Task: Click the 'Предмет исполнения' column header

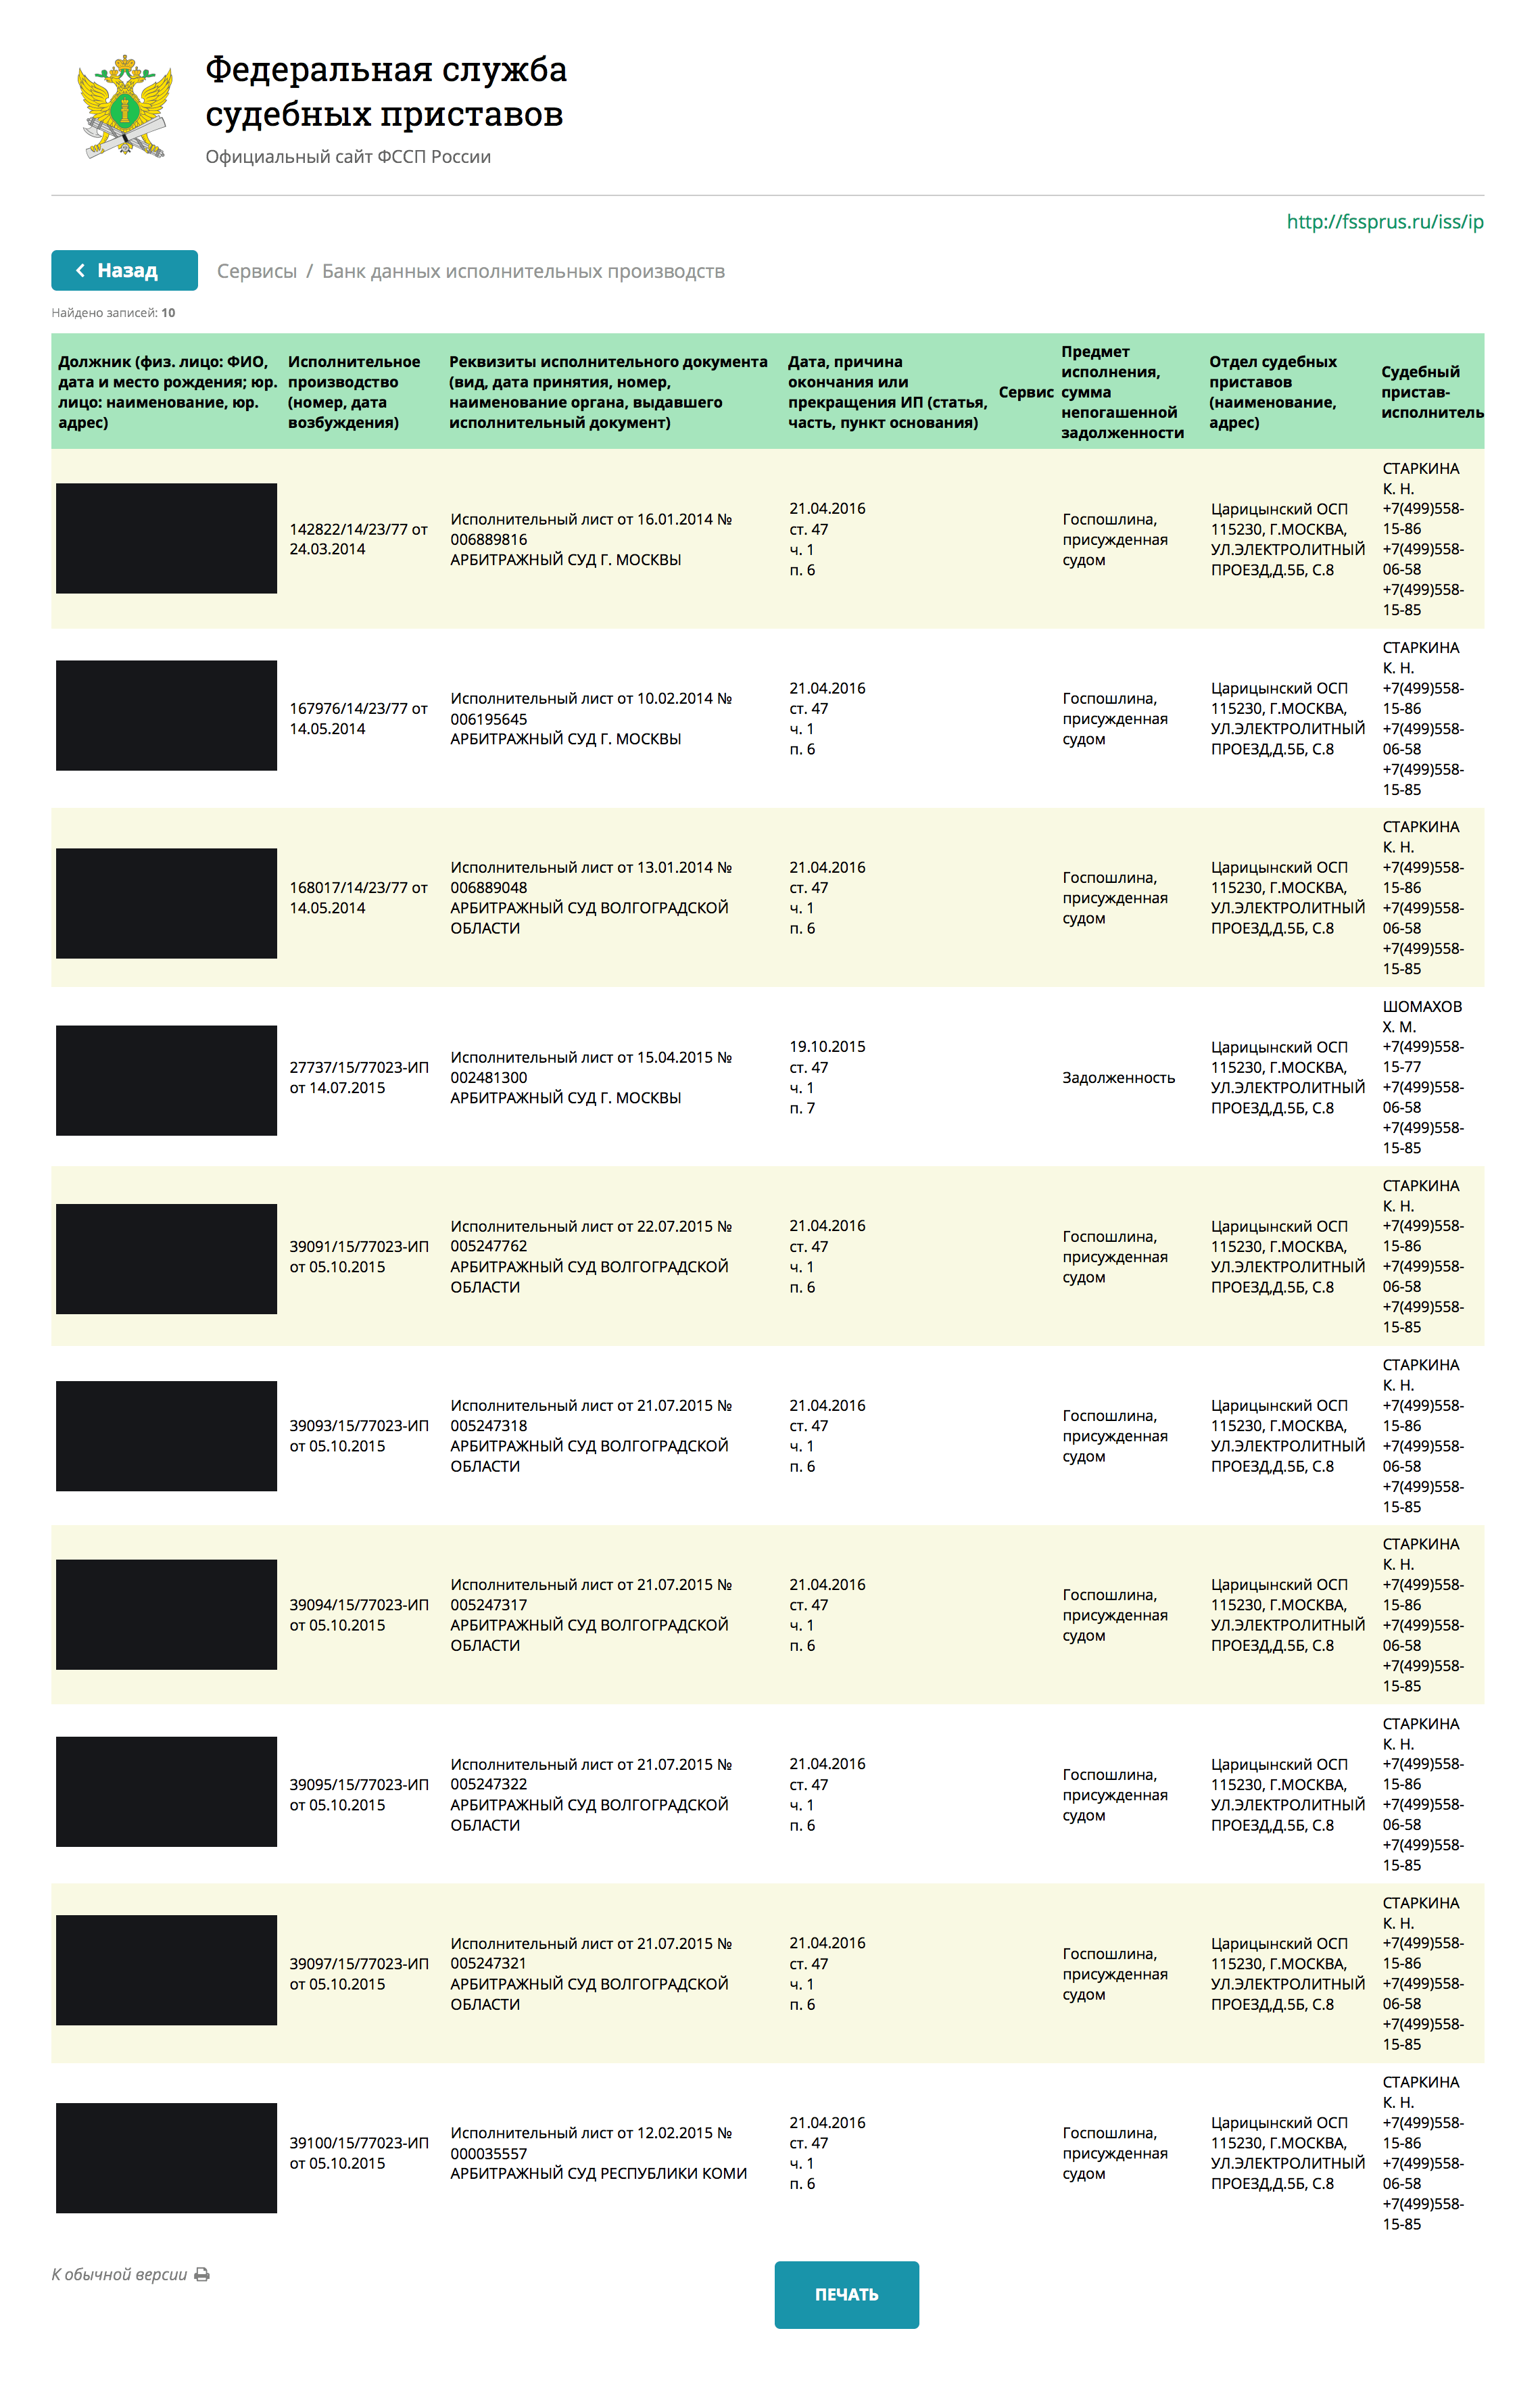Action: [1122, 392]
